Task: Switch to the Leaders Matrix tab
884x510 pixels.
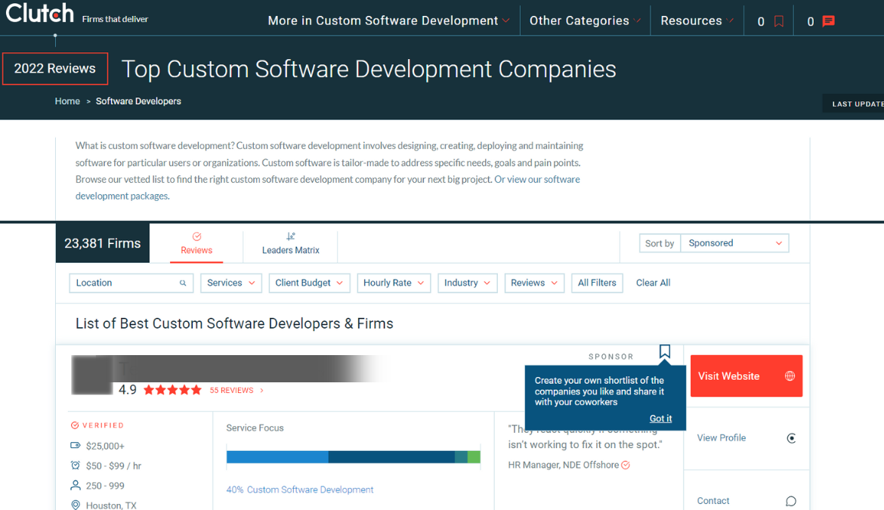Action: click(x=290, y=243)
